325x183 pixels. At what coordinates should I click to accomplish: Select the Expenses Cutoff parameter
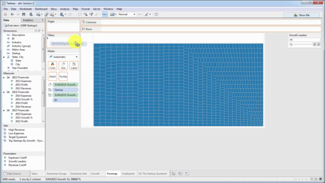point(17,158)
